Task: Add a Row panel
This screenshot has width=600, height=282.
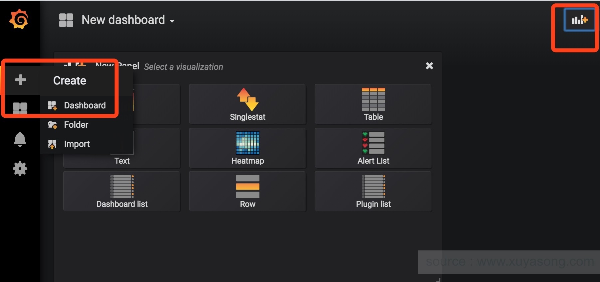Action: click(247, 191)
